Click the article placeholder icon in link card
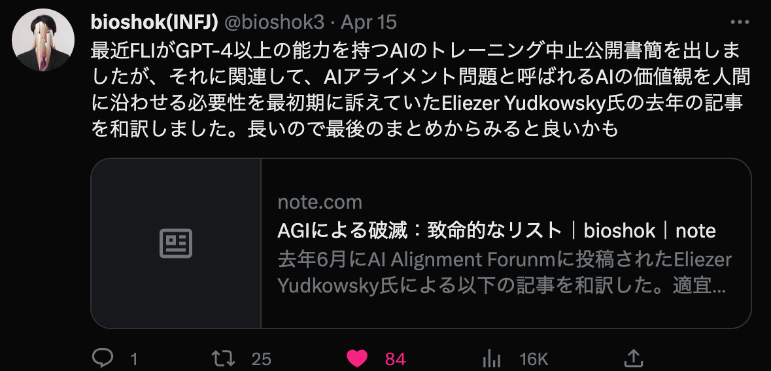The width and height of the screenshot is (771, 371). click(x=176, y=243)
